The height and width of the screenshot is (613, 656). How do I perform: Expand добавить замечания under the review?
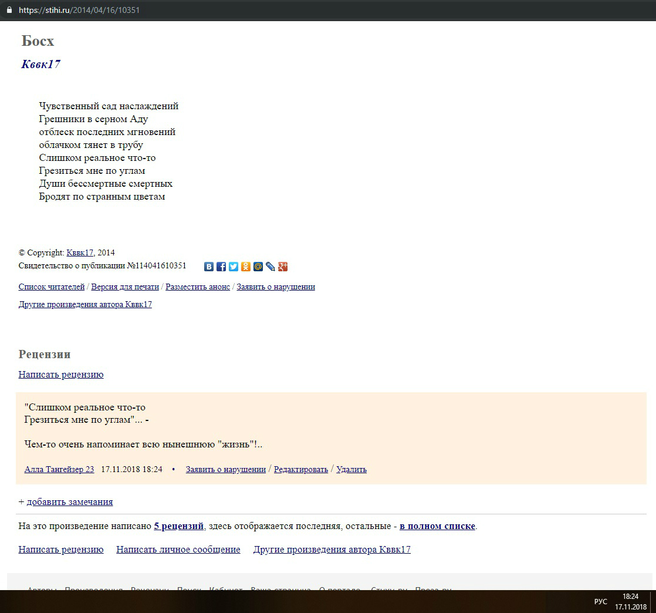pos(70,502)
